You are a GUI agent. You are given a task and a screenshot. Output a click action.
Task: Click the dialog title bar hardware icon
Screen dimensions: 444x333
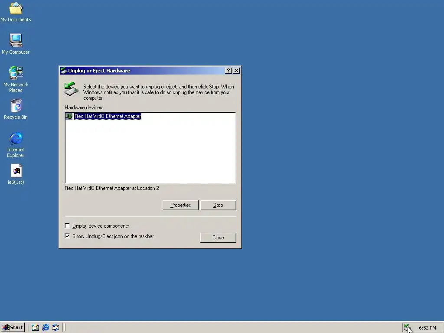click(64, 71)
